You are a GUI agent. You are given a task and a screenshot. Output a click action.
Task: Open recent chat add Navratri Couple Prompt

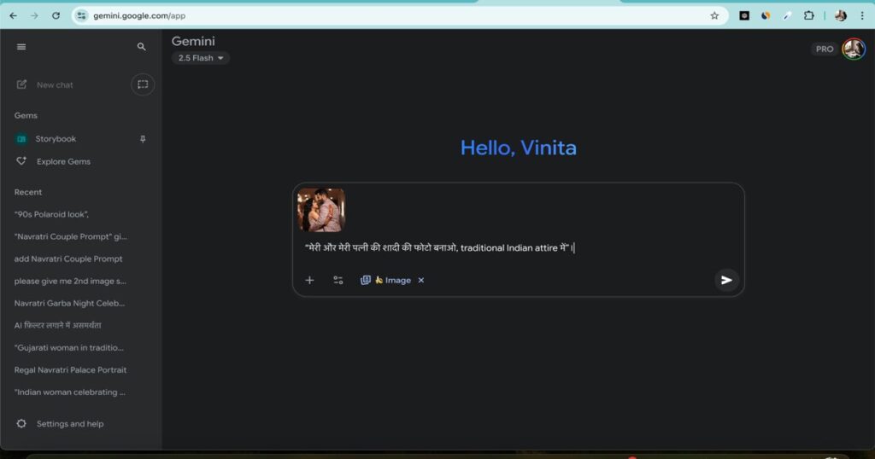click(68, 259)
